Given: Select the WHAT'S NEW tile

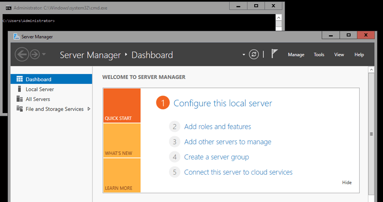Looking at the screenshot, I should point(122,141).
